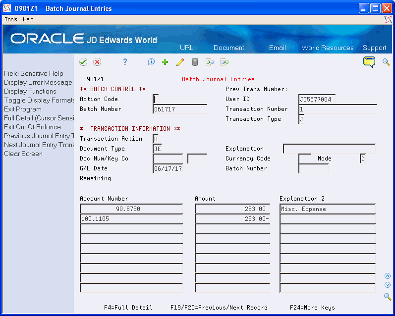Open the Email banner link

[x=278, y=48]
